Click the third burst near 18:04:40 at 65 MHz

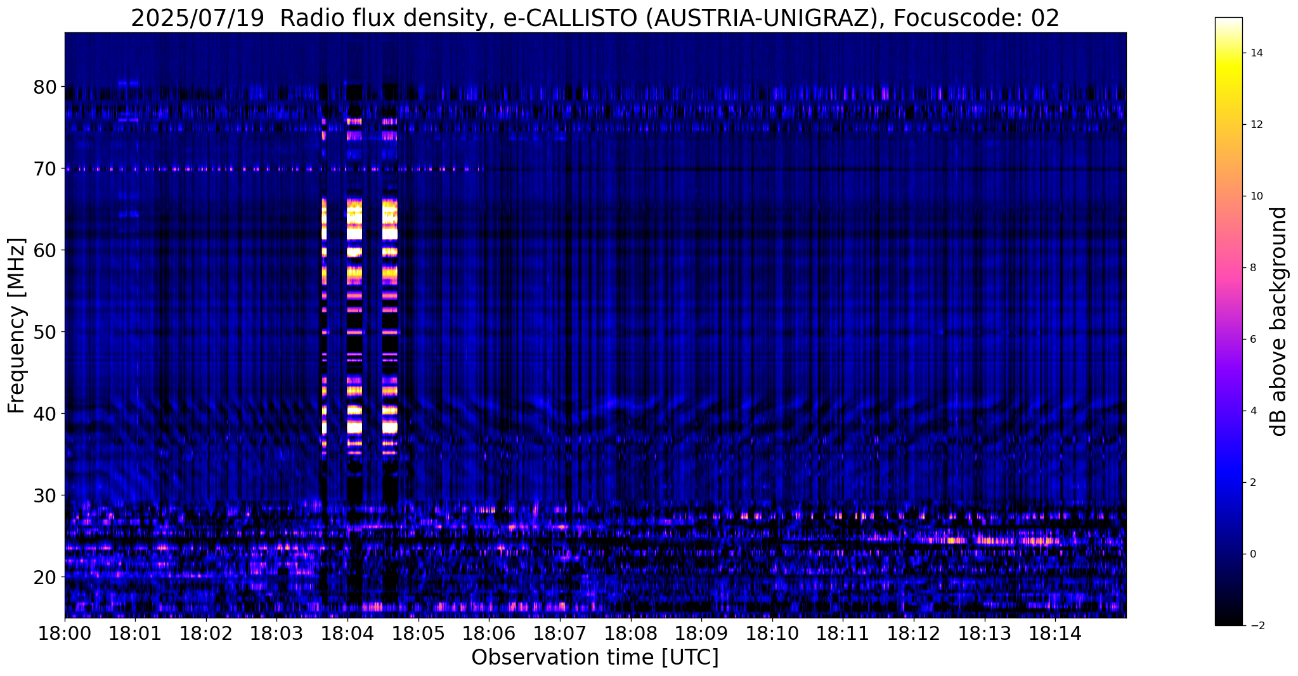click(x=390, y=209)
